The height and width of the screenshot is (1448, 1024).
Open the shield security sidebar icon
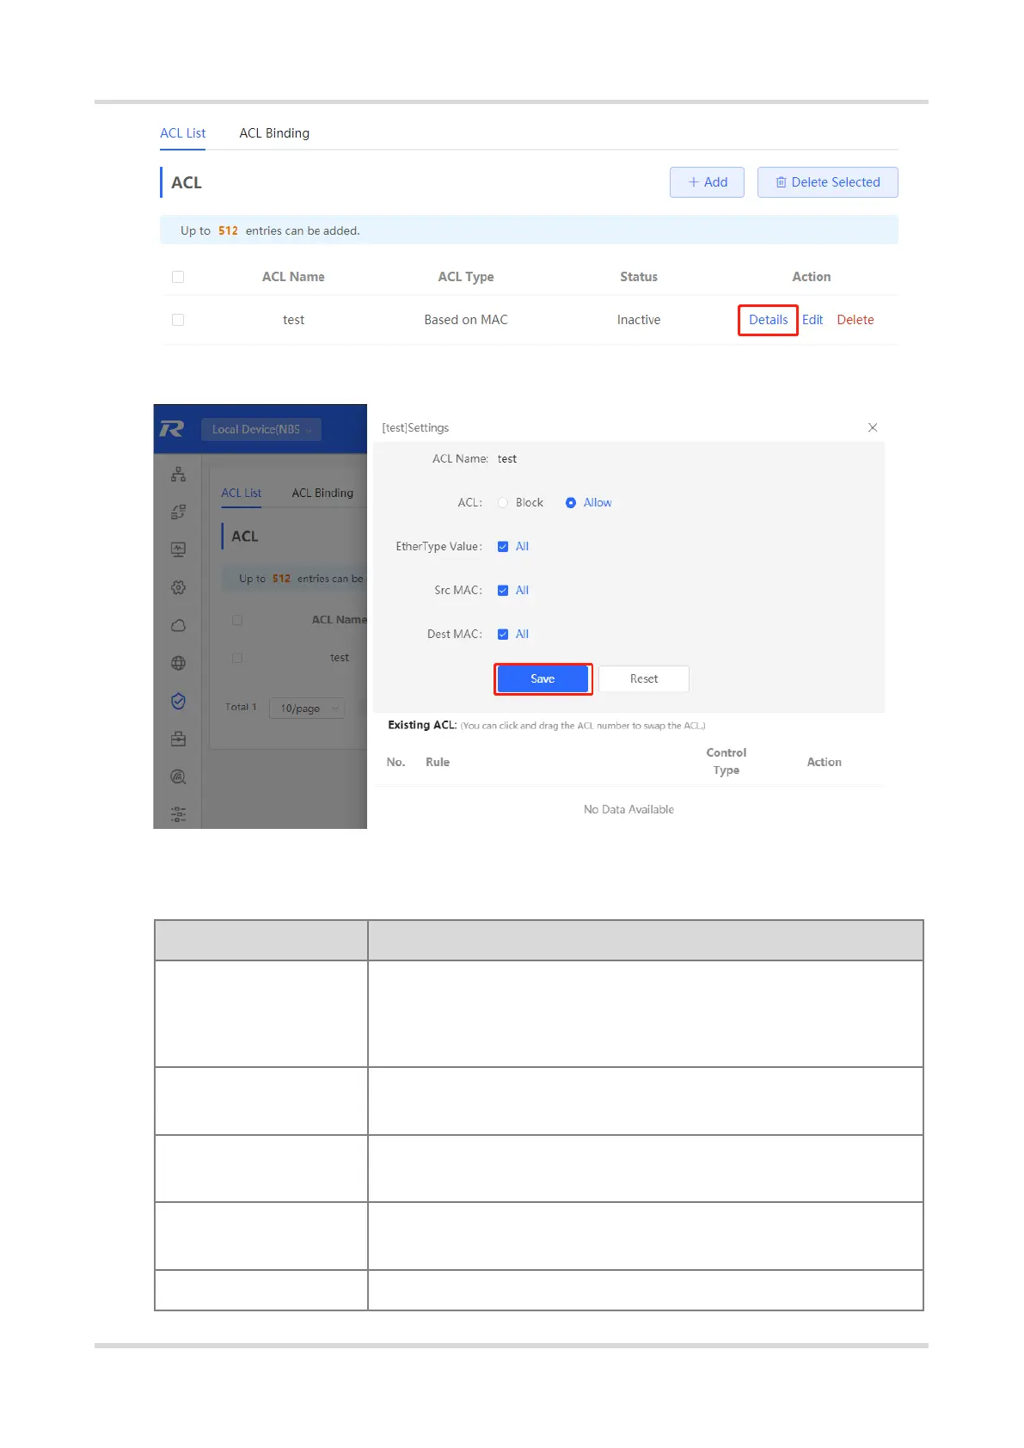(x=178, y=701)
